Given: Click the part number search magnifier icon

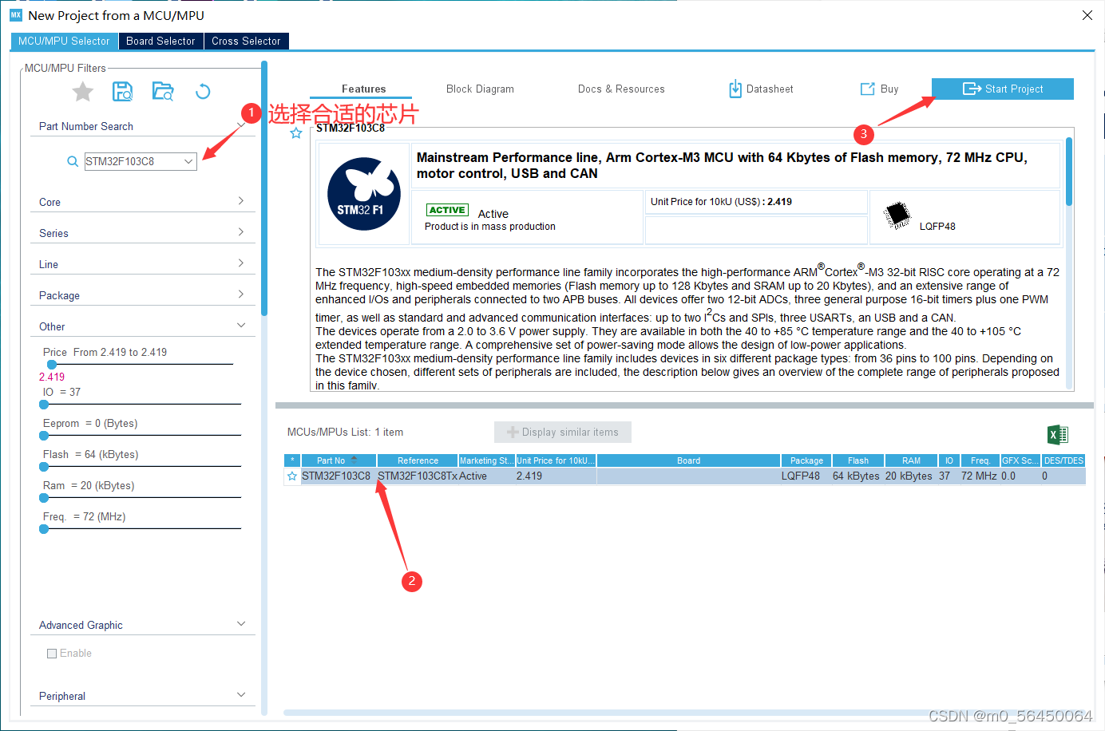Looking at the screenshot, I should (x=73, y=161).
